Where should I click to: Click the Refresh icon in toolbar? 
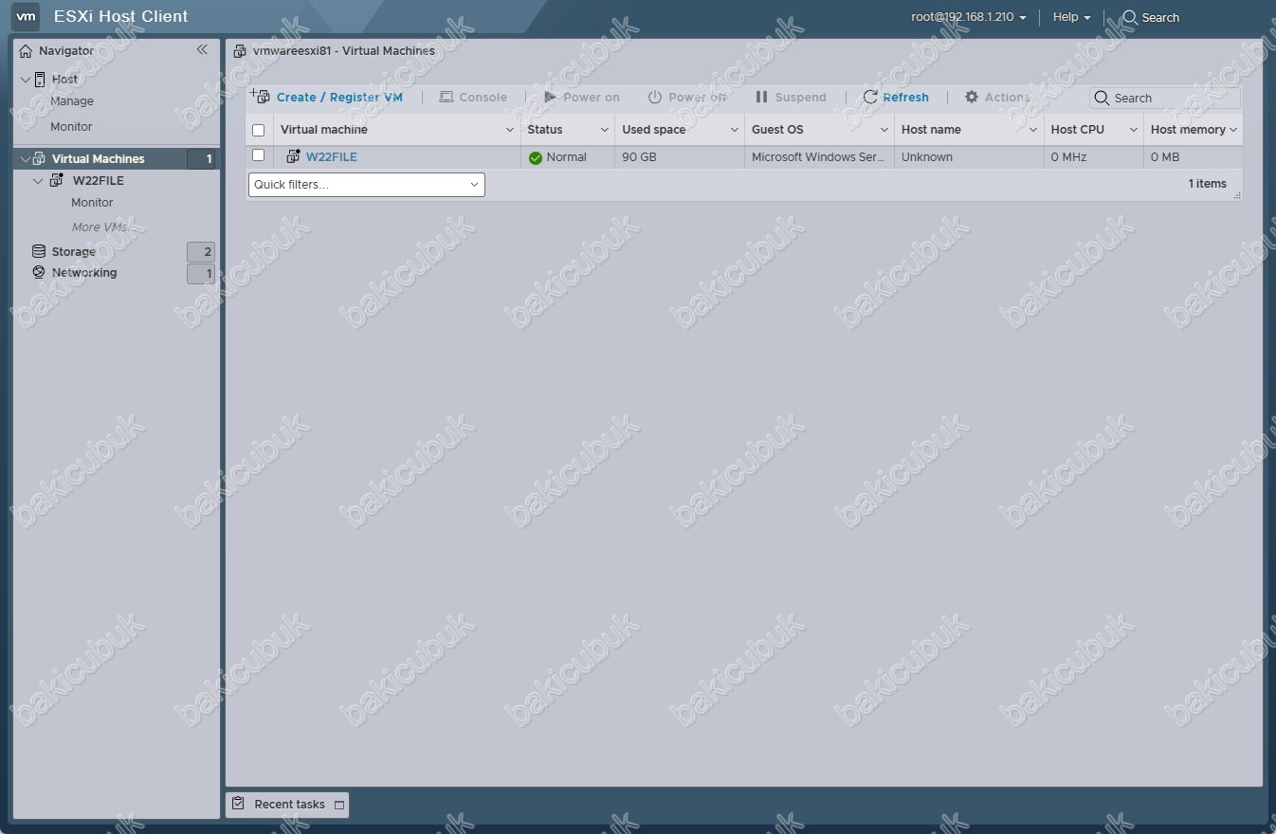(x=870, y=97)
